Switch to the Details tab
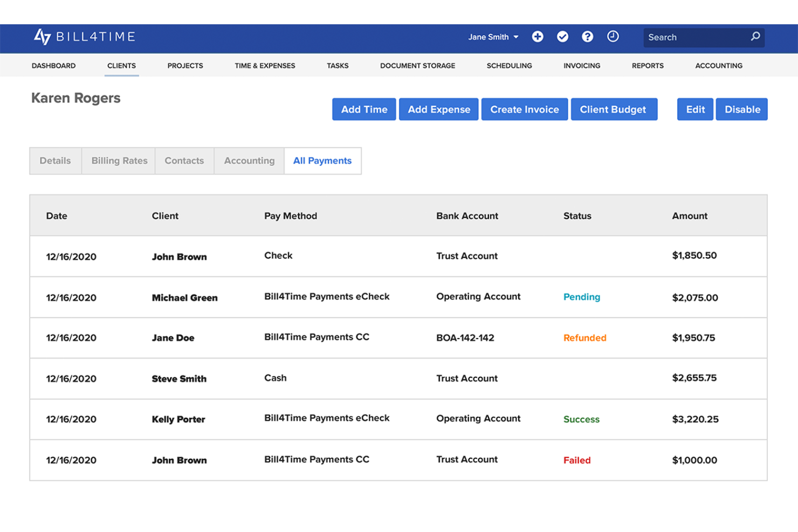This screenshot has width=798, height=532. [x=56, y=161]
